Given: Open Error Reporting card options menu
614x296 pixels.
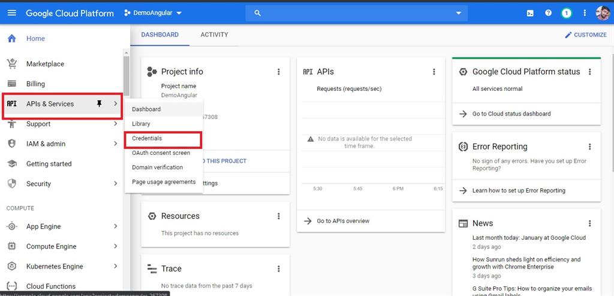Looking at the screenshot, I should point(590,147).
